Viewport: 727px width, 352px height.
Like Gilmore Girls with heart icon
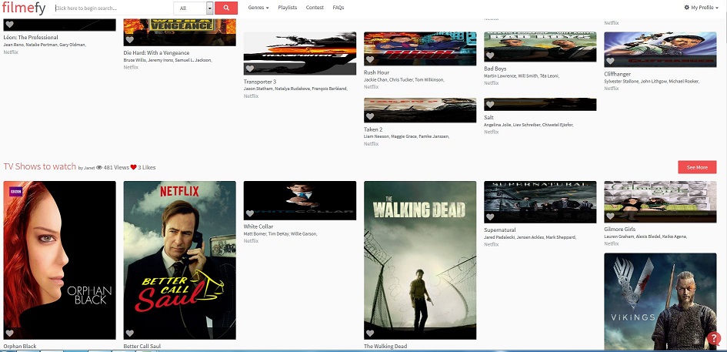point(610,216)
